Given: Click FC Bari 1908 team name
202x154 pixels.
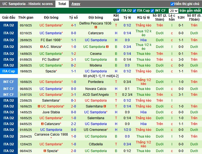Looking at the screenshot, I should pos(50,40).
